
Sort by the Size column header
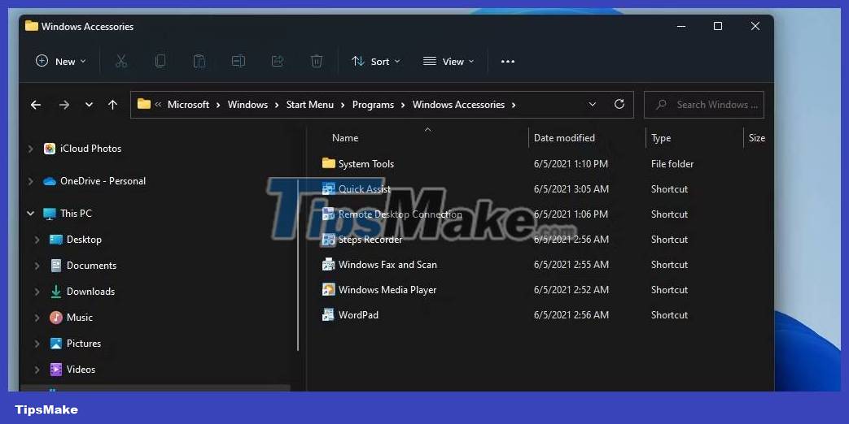coord(758,138)
